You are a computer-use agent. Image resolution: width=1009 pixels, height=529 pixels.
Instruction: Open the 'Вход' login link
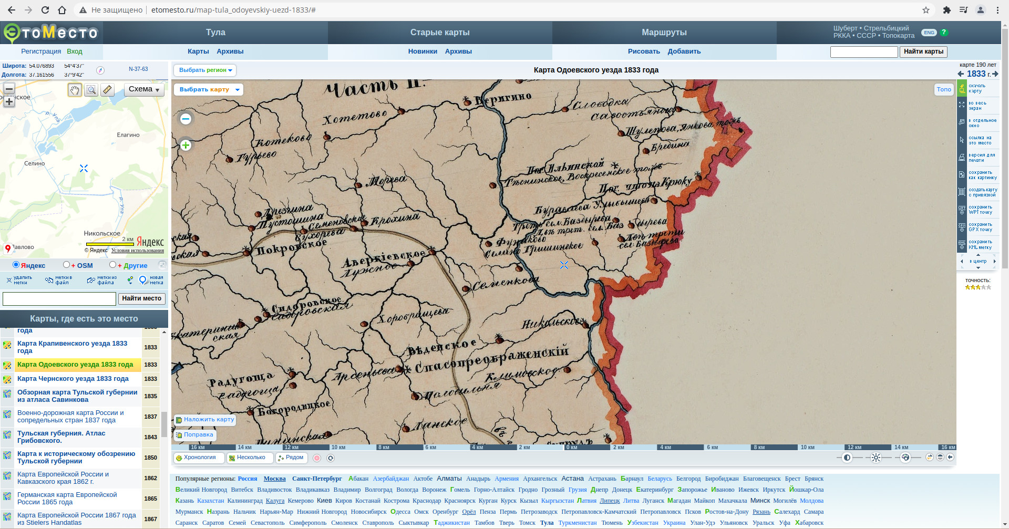click(75, 51)
